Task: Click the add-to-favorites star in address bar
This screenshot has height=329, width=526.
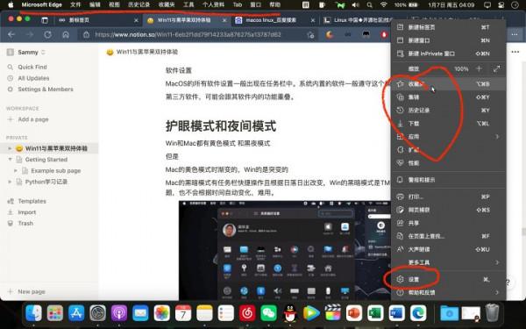Action: [310, 34]
